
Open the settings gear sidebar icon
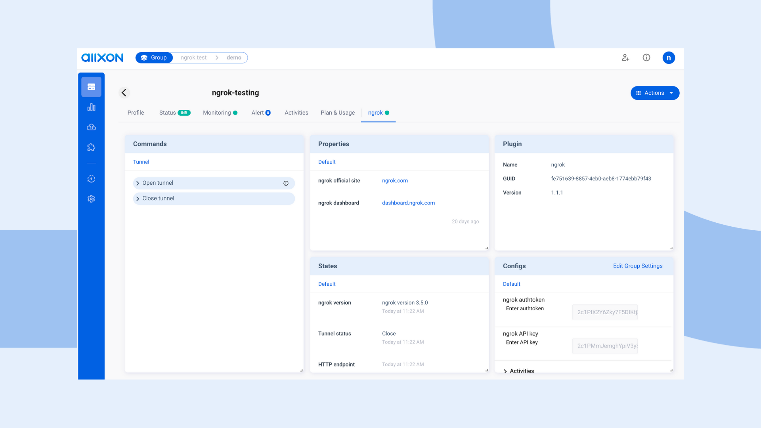pyautogui.click(x=91, y=199)
